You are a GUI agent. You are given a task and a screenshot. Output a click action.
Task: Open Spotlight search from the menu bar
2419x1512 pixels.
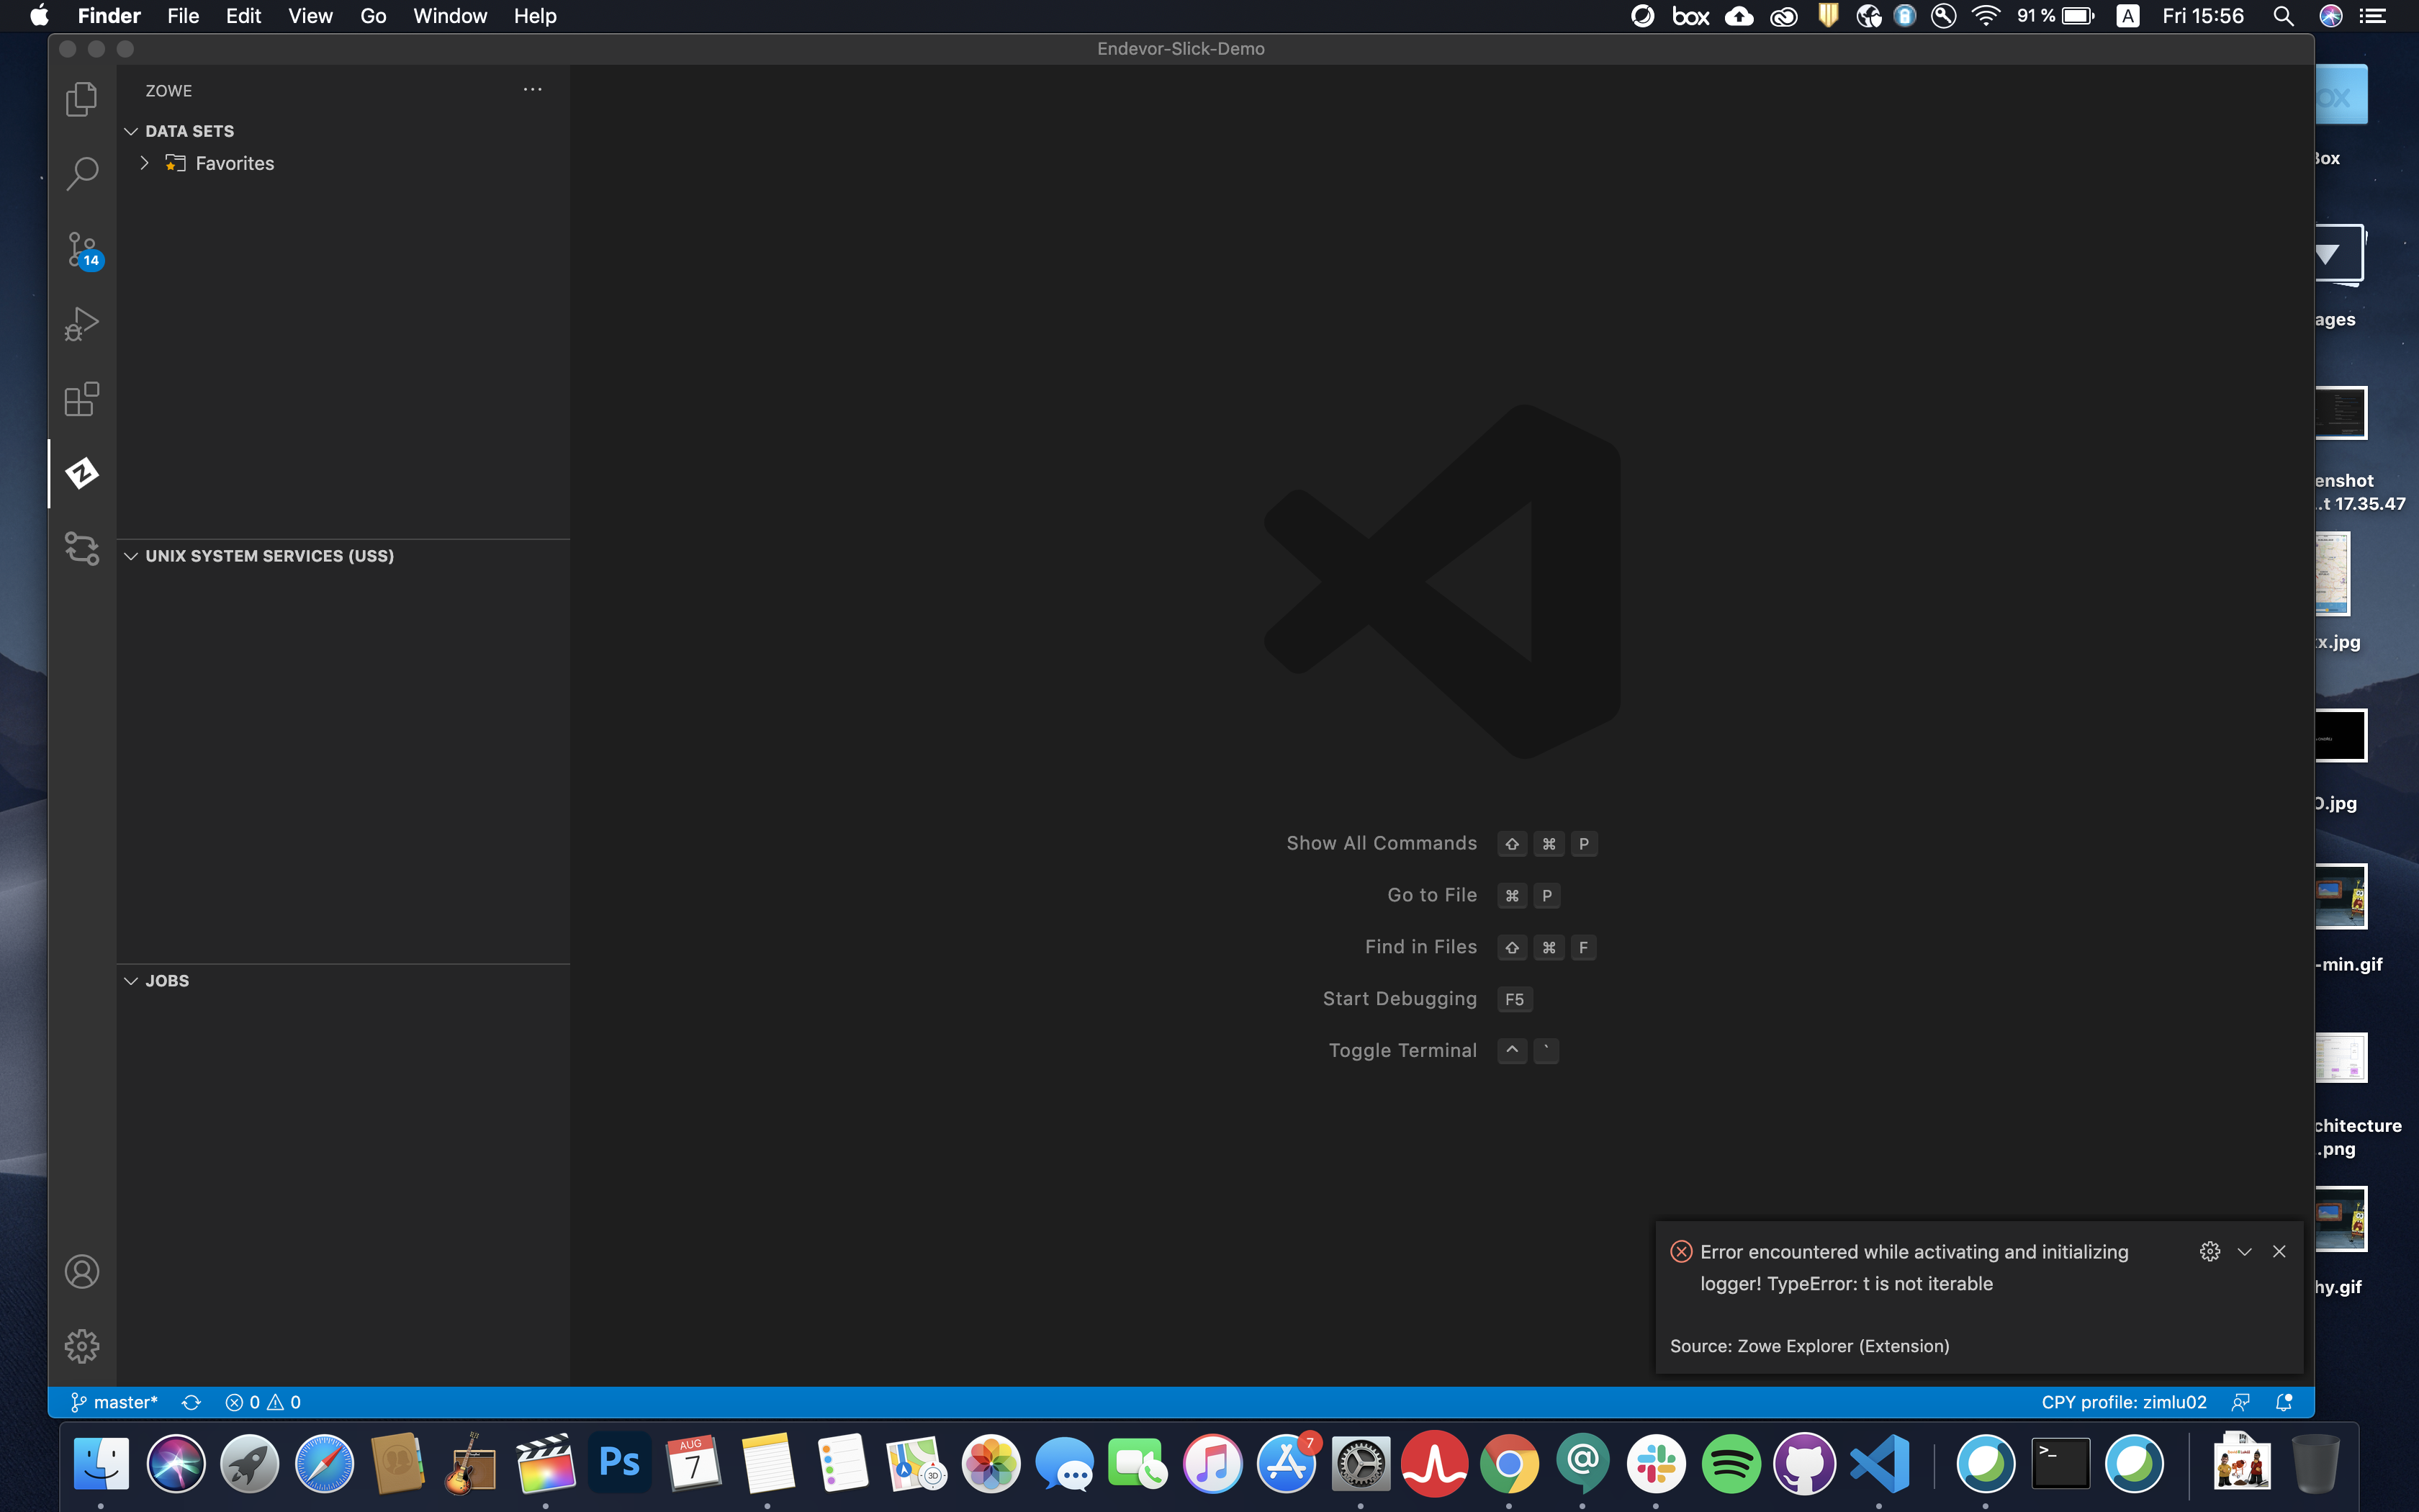[2284, 16]
